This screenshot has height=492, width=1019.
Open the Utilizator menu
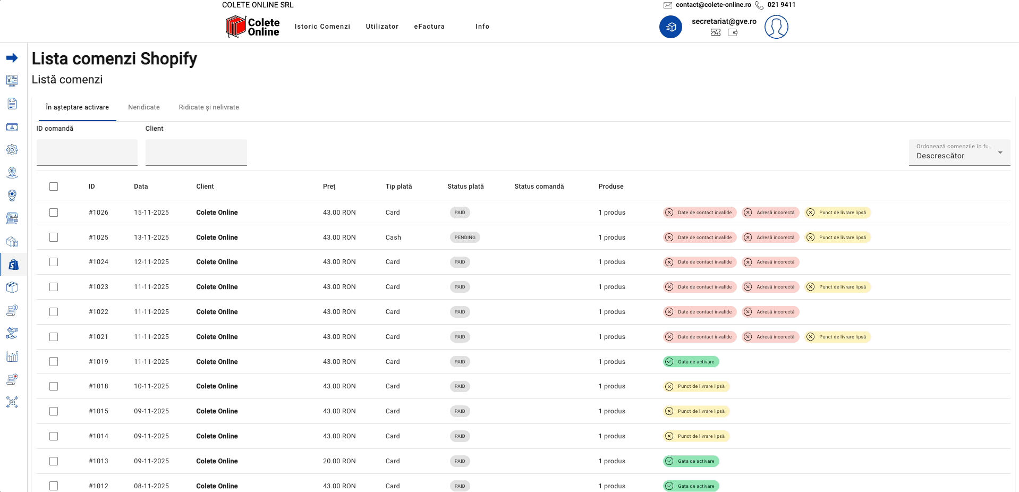tap(382, 27)
